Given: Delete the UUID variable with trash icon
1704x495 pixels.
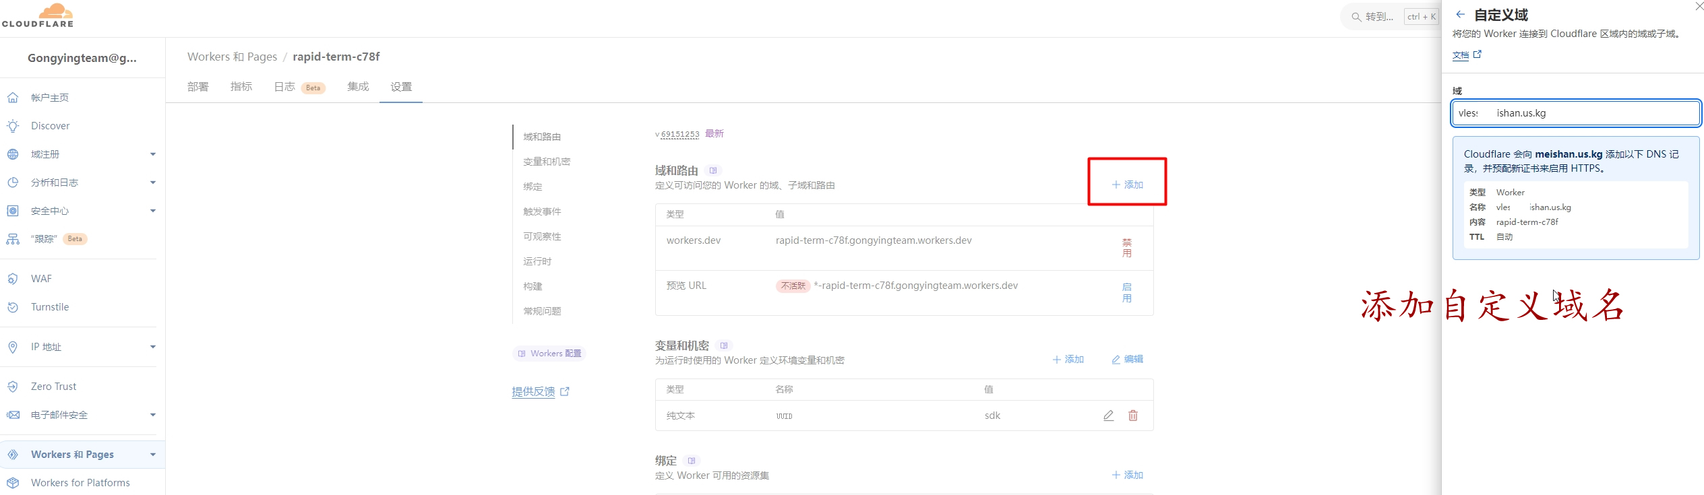Looking at the screenshot, I should (1133, 416).
